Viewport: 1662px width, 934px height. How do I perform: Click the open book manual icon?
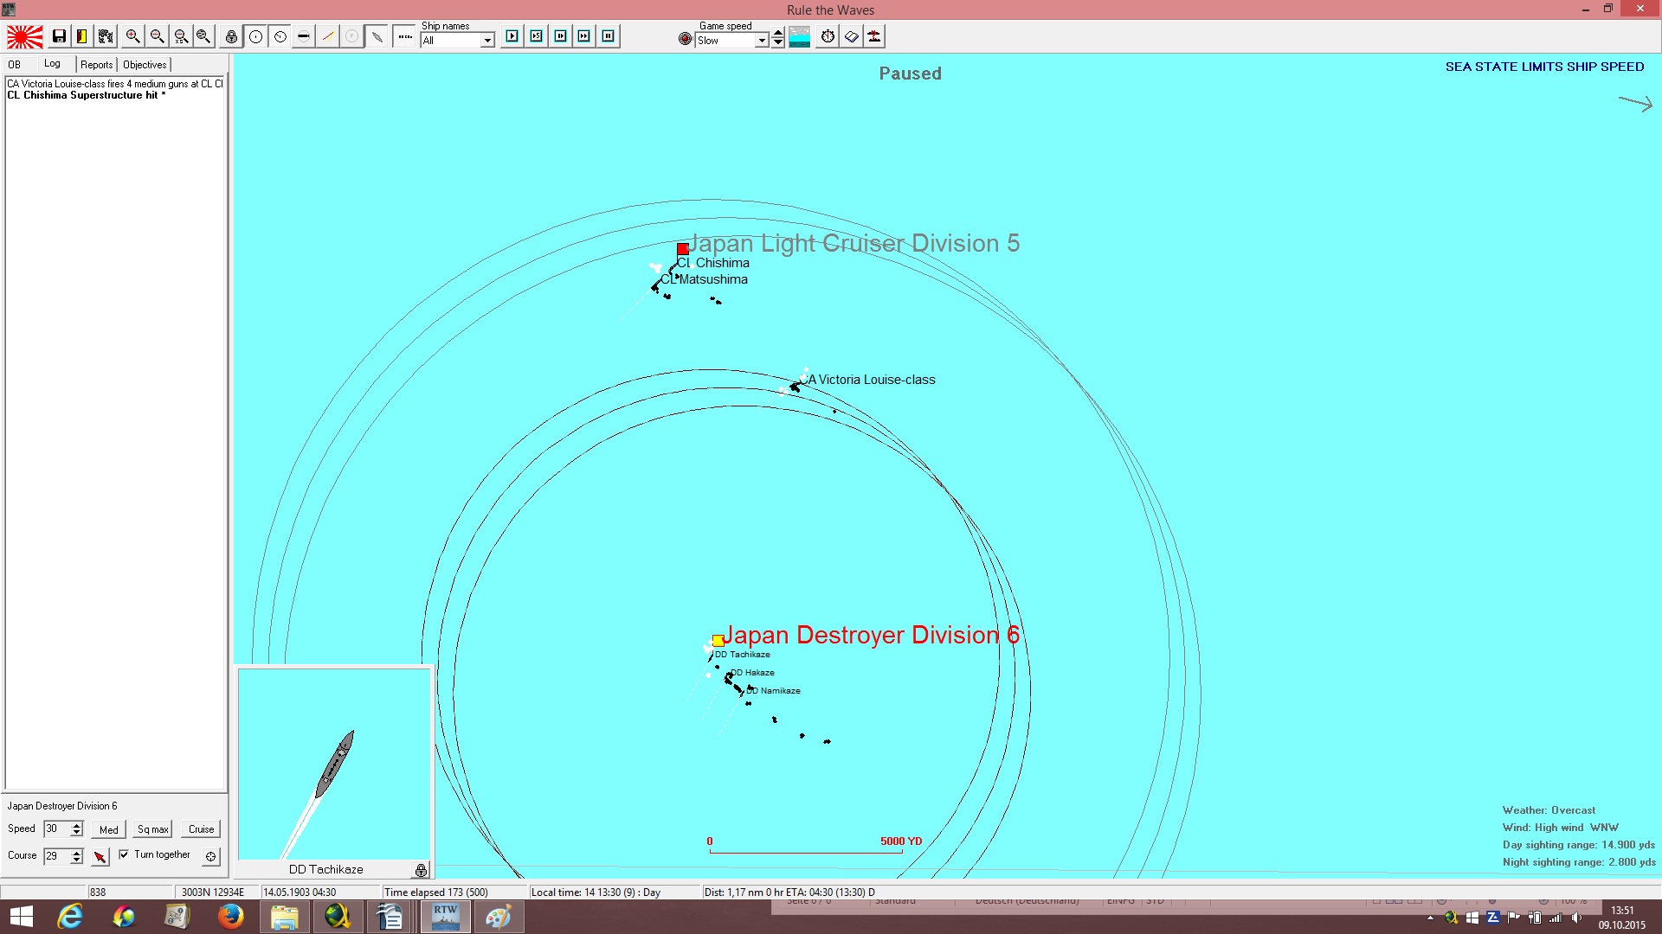pos(852,36)
